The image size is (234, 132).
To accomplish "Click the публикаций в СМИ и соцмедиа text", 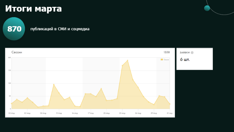I will click(60, 29).
